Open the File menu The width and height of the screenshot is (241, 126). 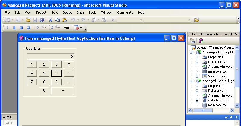[x=7, y=13]
